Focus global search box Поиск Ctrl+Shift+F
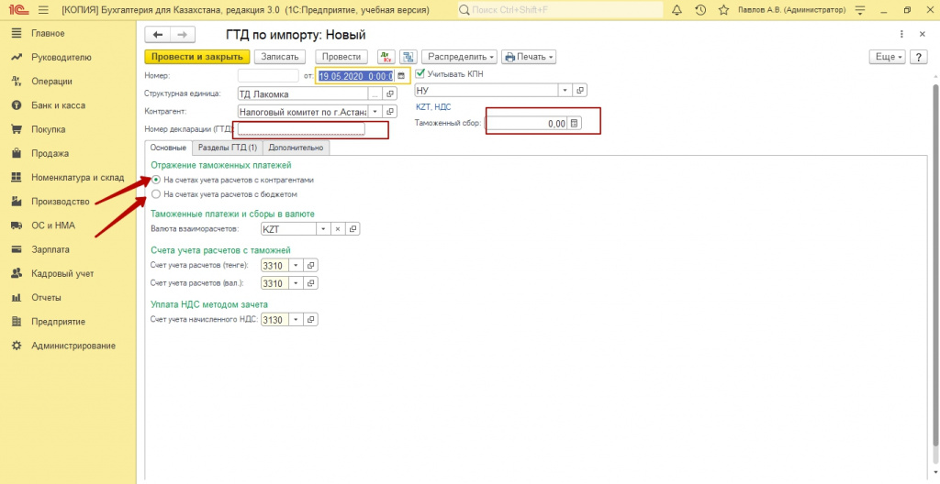 561,9
